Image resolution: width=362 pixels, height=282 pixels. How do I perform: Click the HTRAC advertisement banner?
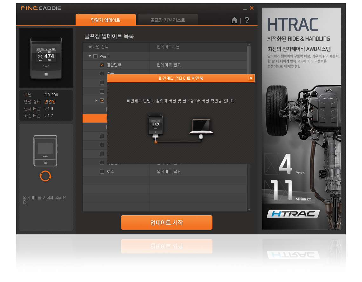click(x=302, y=119)
